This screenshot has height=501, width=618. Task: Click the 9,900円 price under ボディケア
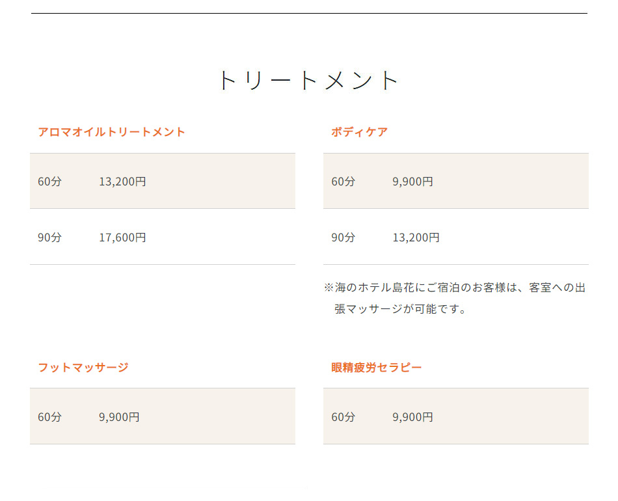coord(412,182)
